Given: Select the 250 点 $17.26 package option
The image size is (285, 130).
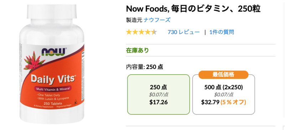Looking at the screenshot, I should [159, 94].
